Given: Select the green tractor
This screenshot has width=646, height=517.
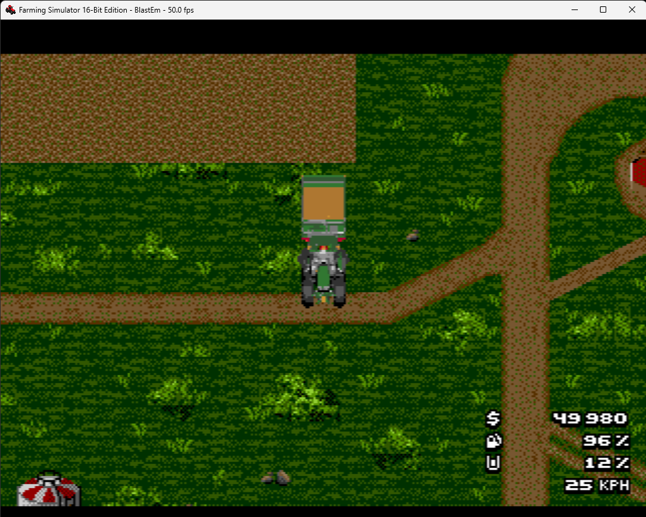Looking at the screenshot, I should tap(324, 271).
